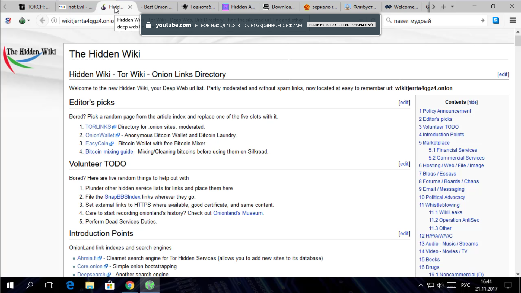Jump to 11.2 Operation AntiSec
The width and height of the screenshot is (521, 293).
click(454, 220)
